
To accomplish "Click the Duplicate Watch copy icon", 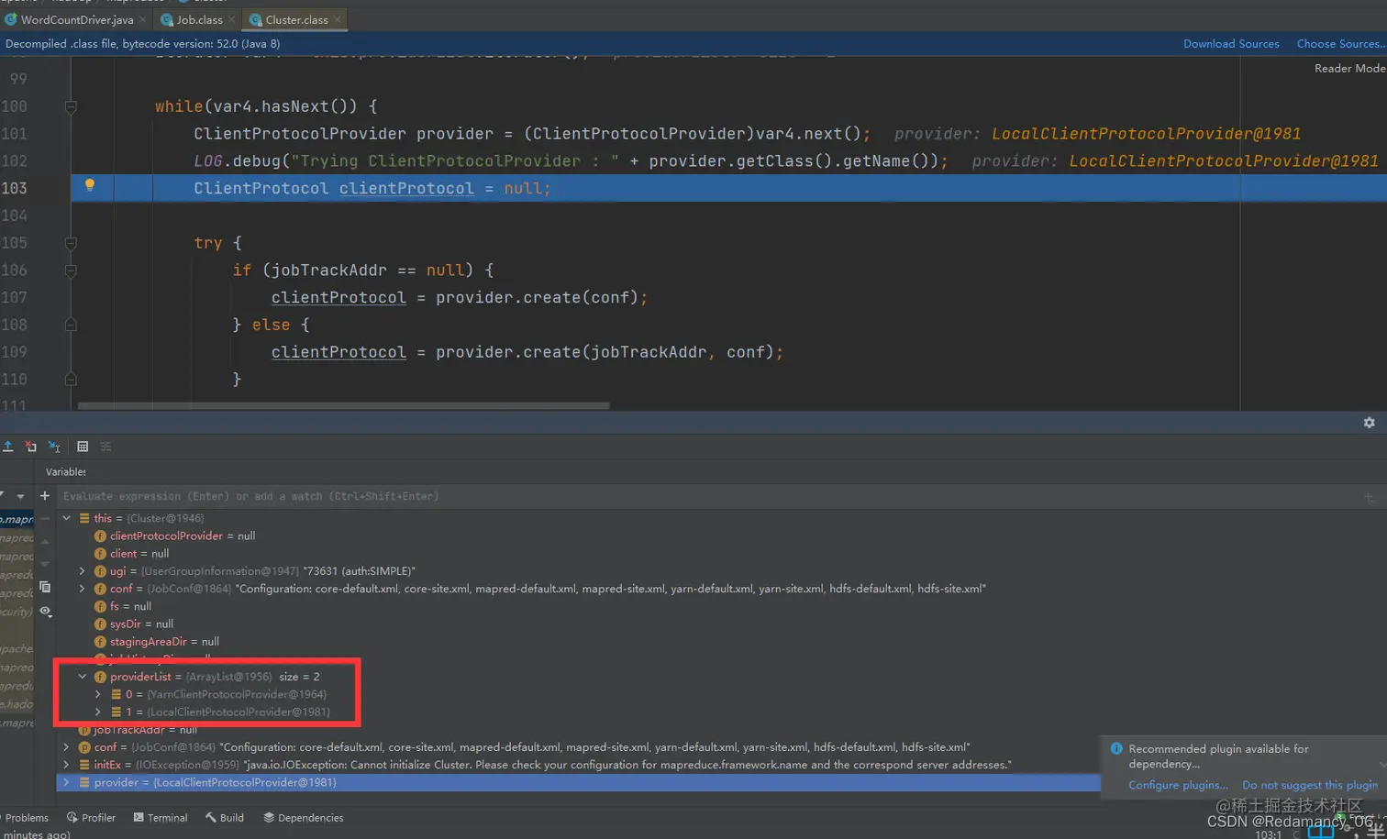I will [44, 587].
